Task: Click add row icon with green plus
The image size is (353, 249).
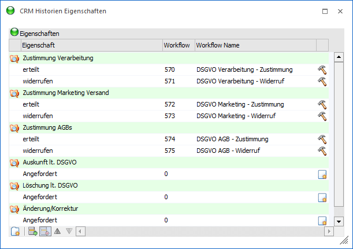Action: tap(33, 232)
